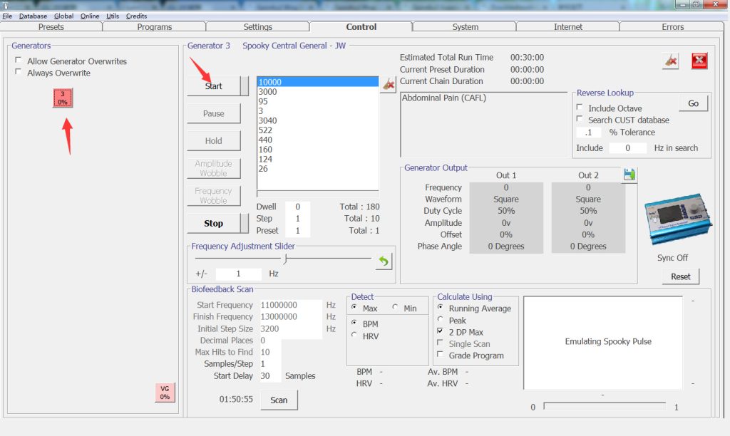This screenshot has height=436, width=730.
Task: Click the Scan button
Action: 279,400
